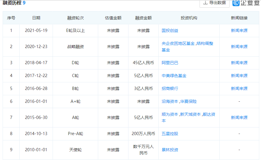Image resolution: width=261 pixels, height=160 pixels.
Task: Select the date cell 2021-05-19
Action: coord(36,30)
